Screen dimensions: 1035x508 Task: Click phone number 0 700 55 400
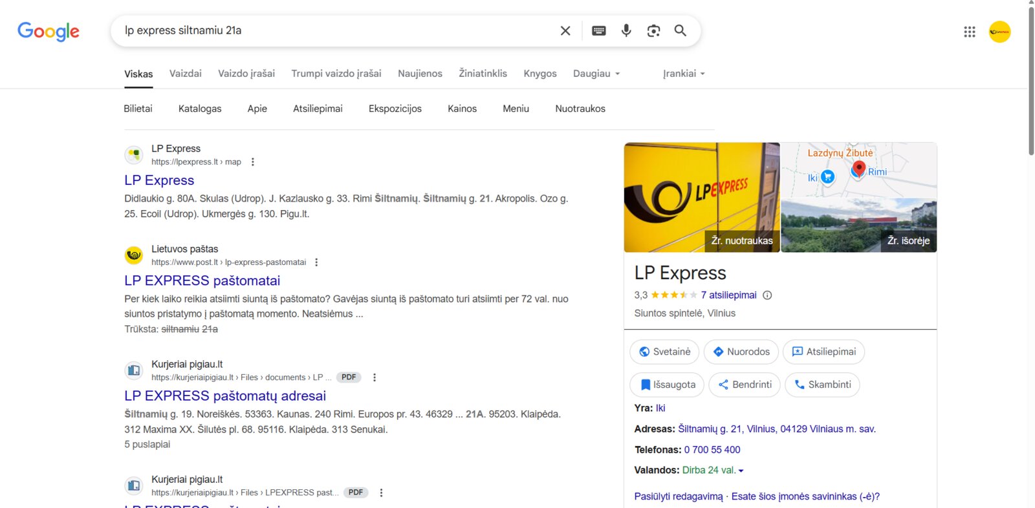(x=712, y=450)
